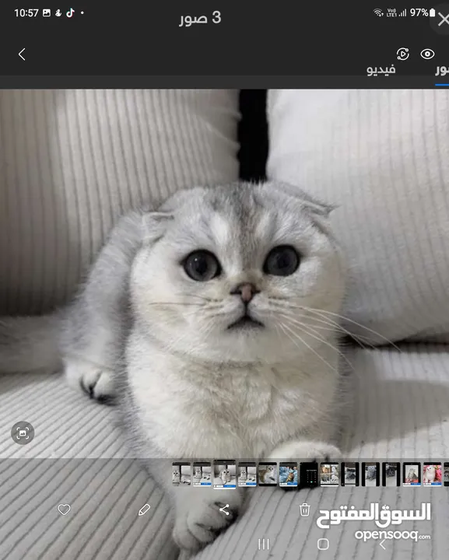Screen dimensions: 449x560
Task: Select the صور tab
Action: point(442,69)
